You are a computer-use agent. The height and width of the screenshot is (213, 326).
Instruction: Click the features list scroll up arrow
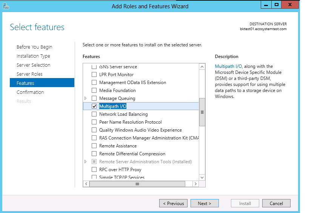pyautogui.click(x=202, y=67)
